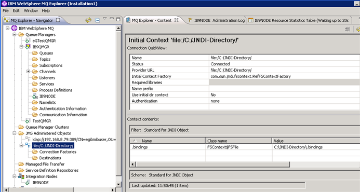
Task: Click the Listeners folder icon
Action: (35, 78)
